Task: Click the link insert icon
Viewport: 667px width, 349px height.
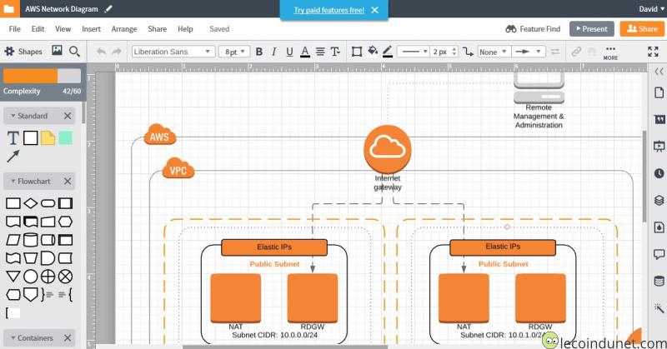Action: pos(576,52)
